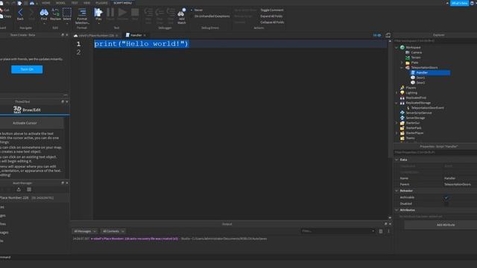Select the Plate folder in Explorer
The height and width of the screenshot is (268, 477).
[414, 63]
